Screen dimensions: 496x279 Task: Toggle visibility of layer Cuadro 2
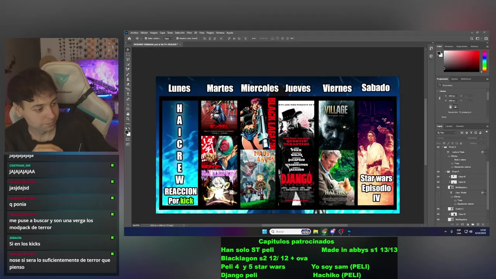[x=438, y=209]
